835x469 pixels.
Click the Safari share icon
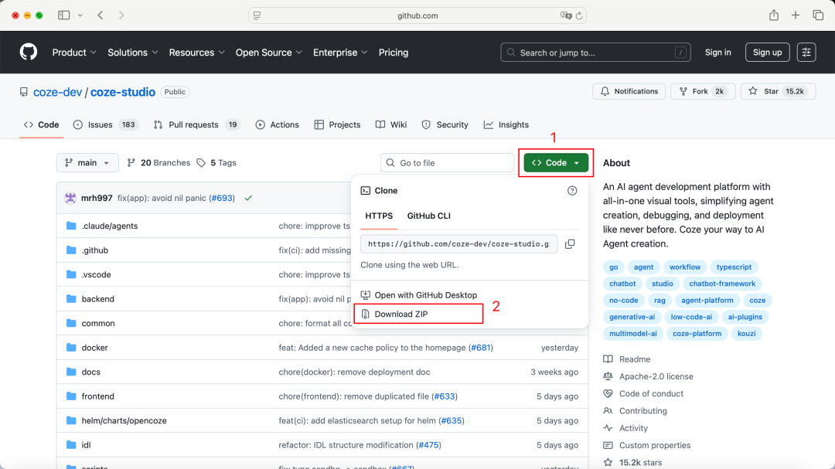pos(774,15)
